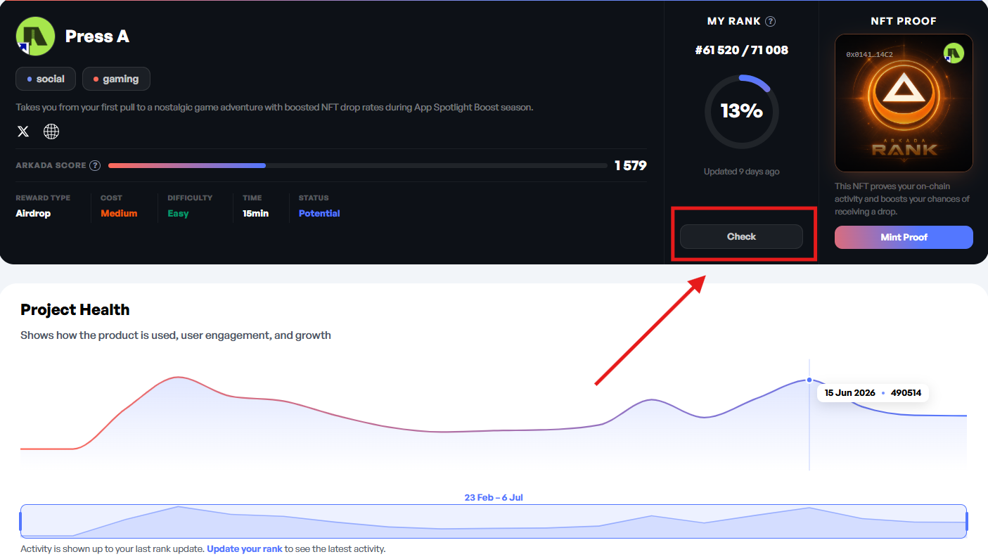Click the Medium cost value
Screen dimensions: 988x559
tap(119, 213)
